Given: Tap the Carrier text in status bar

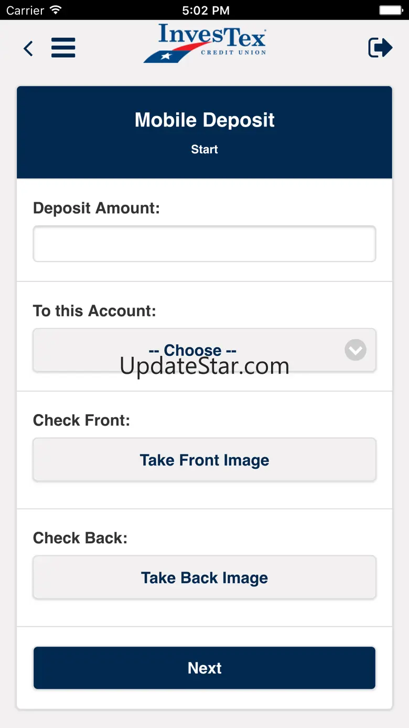Looking at the screenshot, I should point(25,10).
